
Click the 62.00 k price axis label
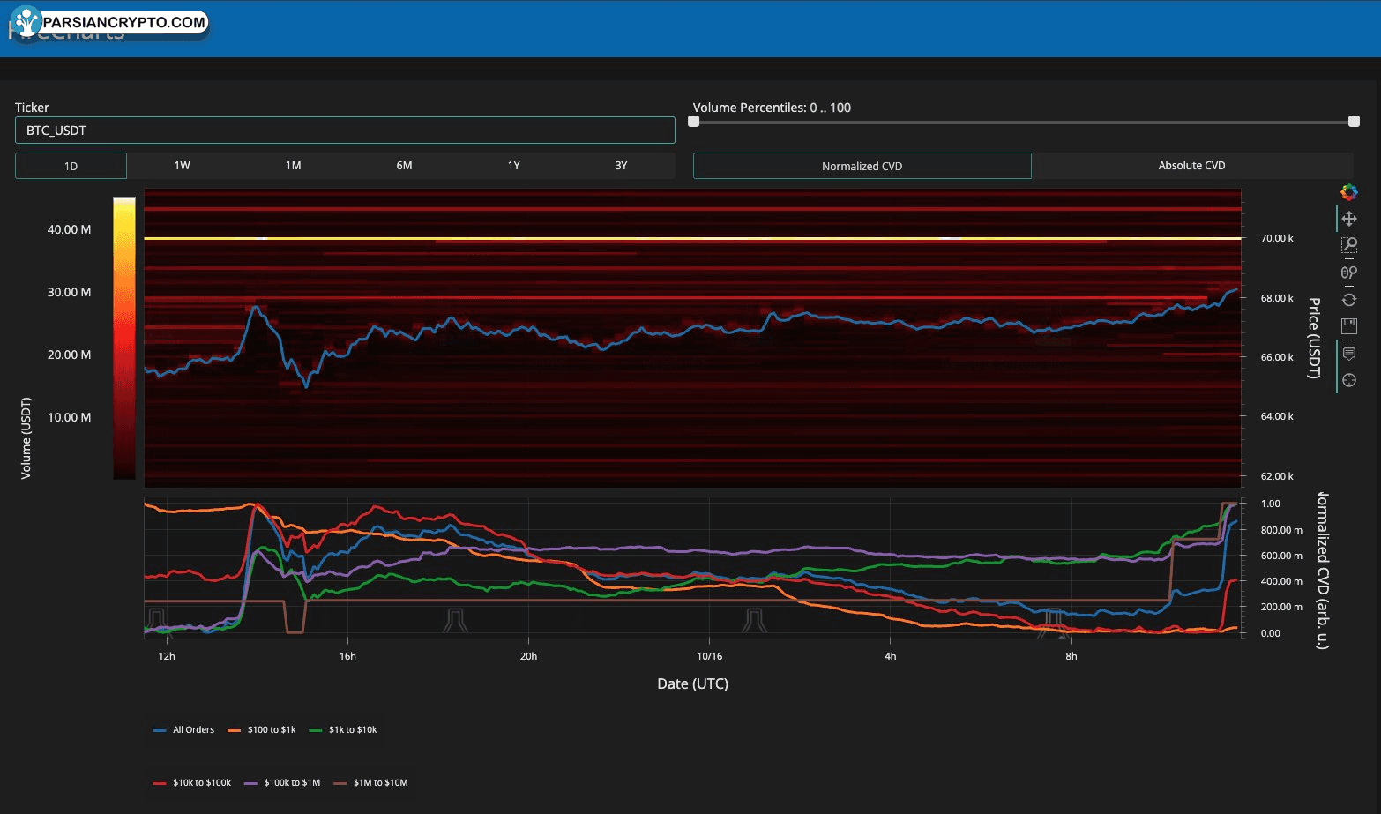point(1277,476)
